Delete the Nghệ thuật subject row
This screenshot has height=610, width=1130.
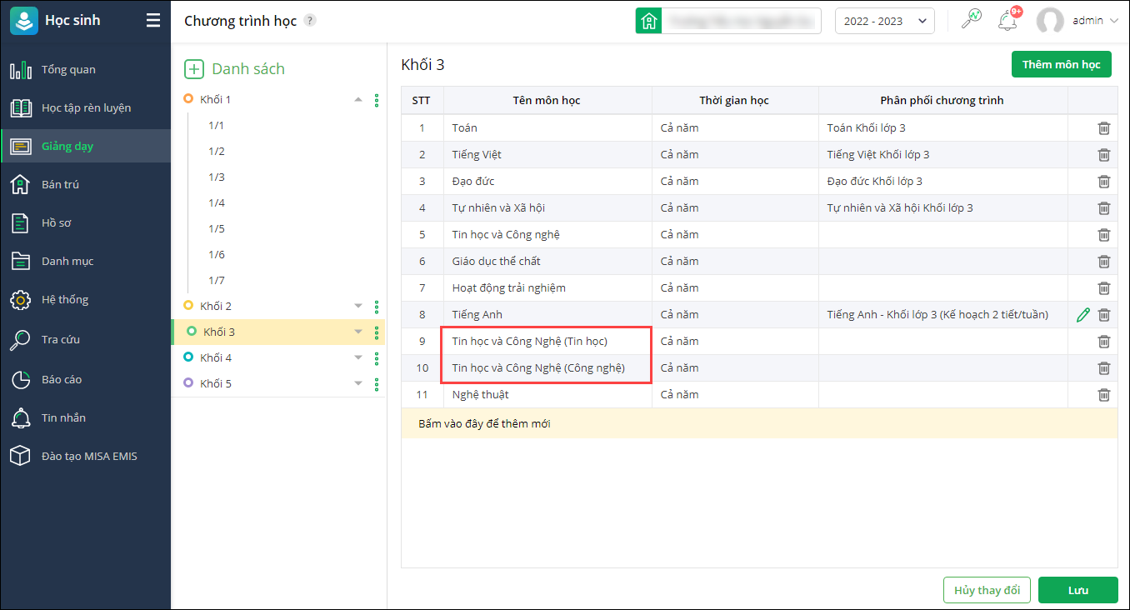point(1103,395)
